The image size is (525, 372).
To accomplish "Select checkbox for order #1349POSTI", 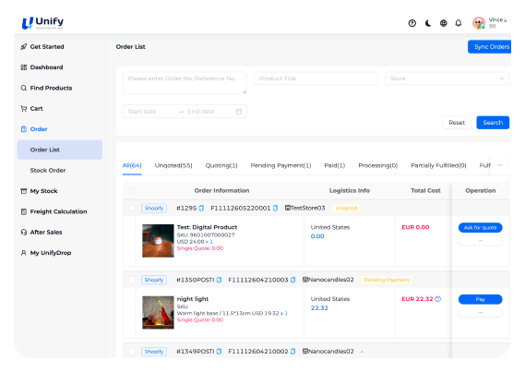I will pyautogui.click(x=131, y=352).
